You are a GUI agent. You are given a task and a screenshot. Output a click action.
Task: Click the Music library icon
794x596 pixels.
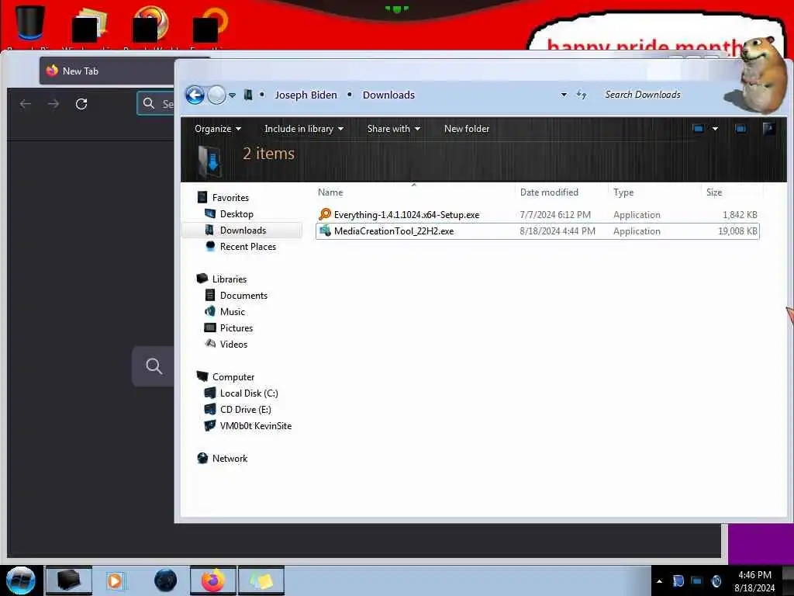(210, 311)
